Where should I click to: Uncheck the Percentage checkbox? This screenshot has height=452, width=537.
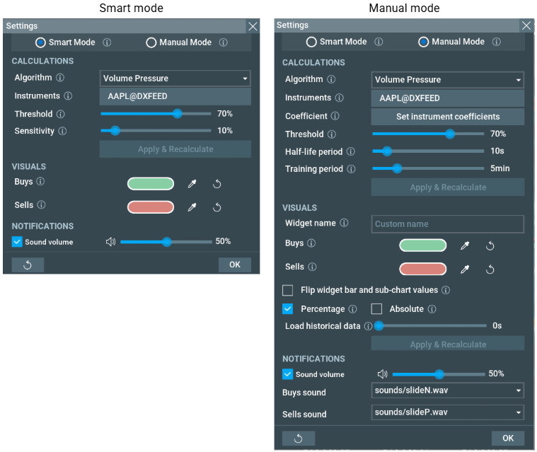(x=288, y=309)
